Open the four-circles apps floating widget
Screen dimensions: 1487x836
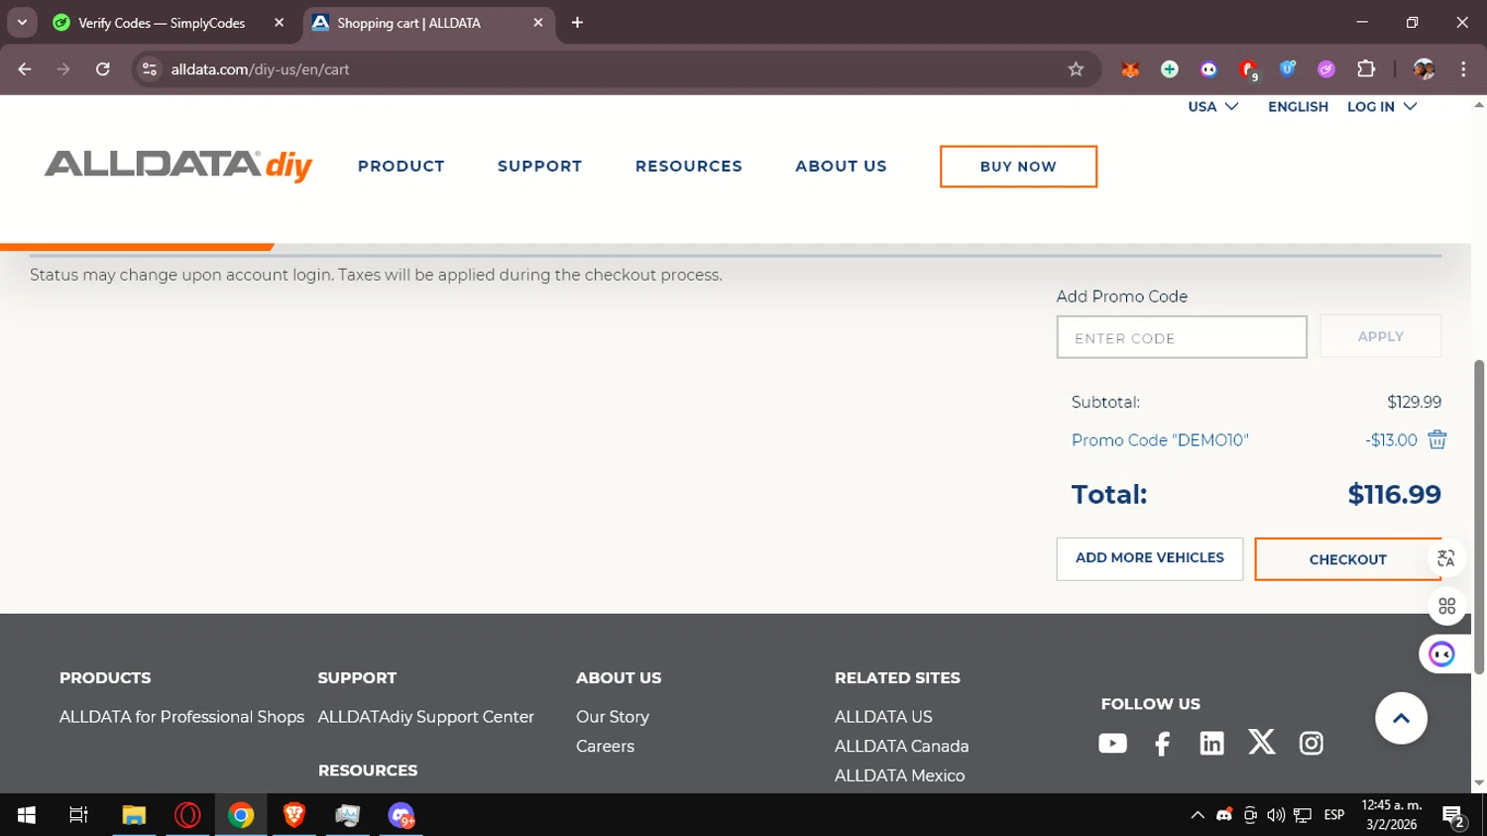coord(1446,606)
